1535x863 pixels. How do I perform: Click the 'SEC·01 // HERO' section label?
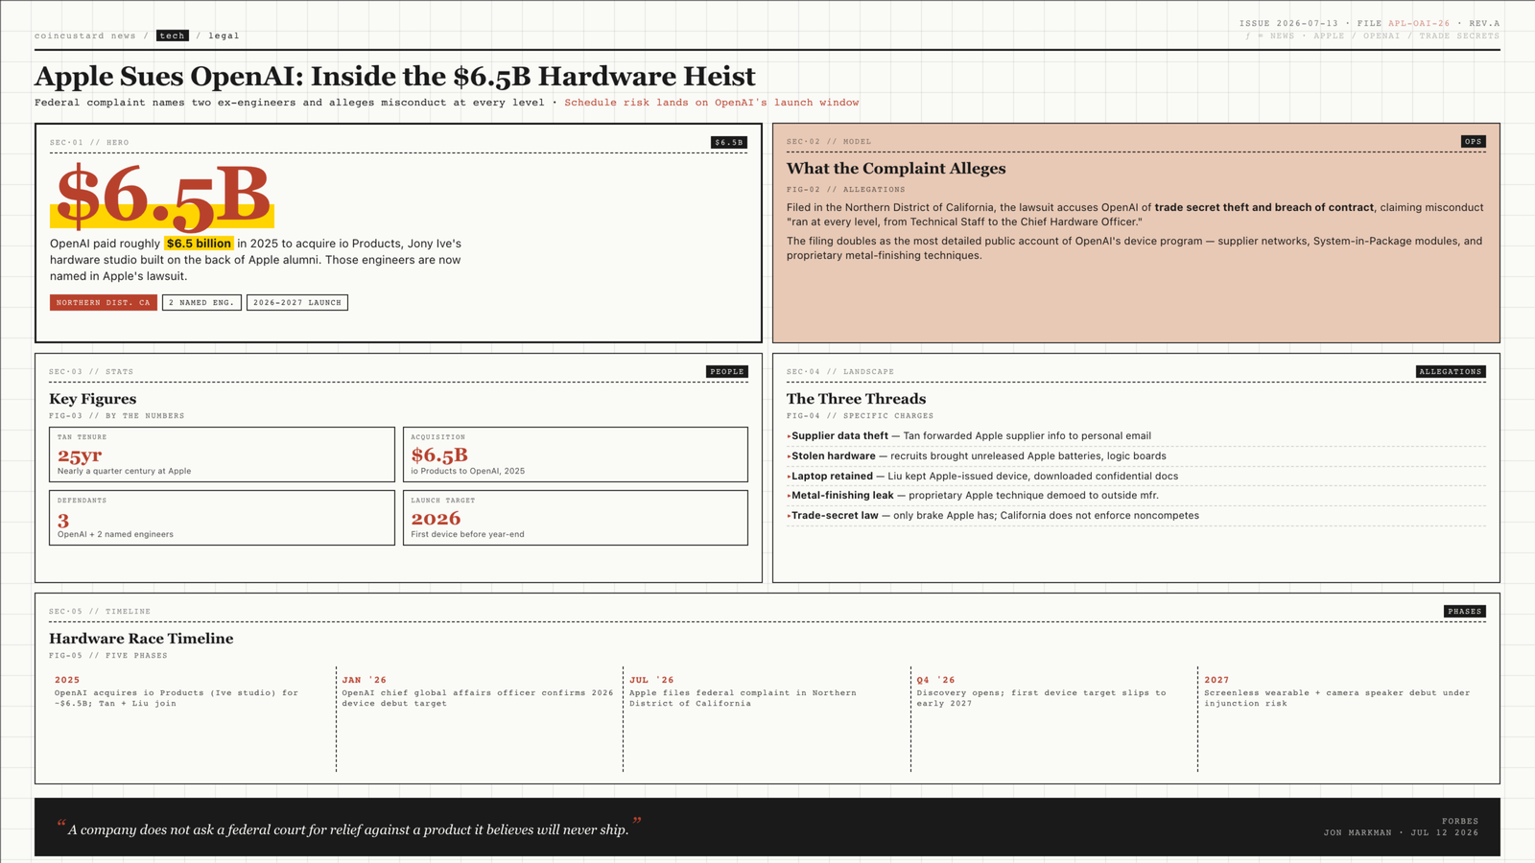[89, 143]
